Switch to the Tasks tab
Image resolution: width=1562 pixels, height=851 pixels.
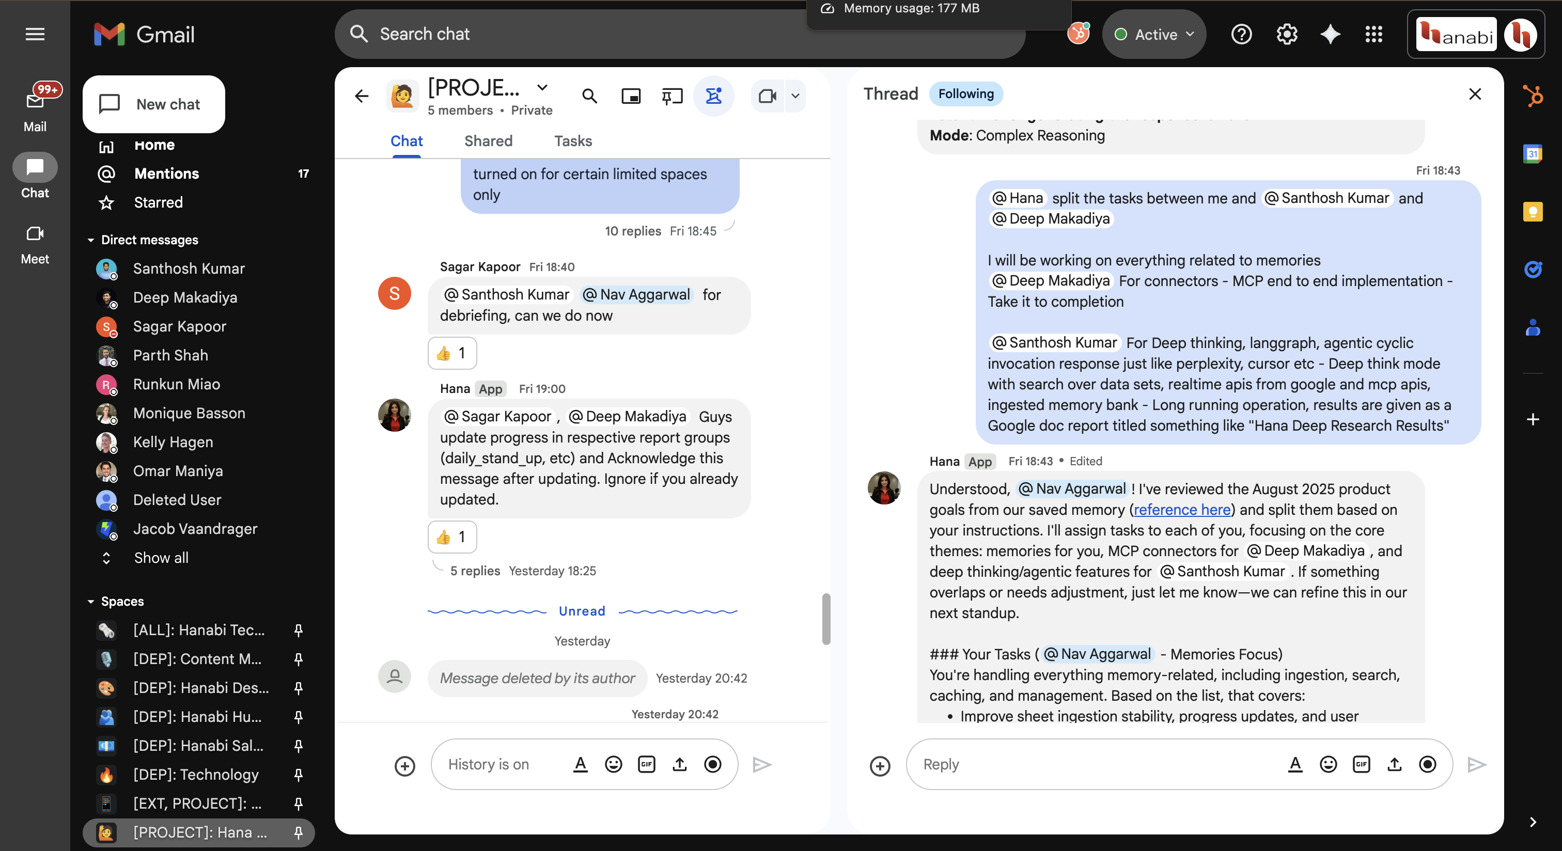[573, 140]
